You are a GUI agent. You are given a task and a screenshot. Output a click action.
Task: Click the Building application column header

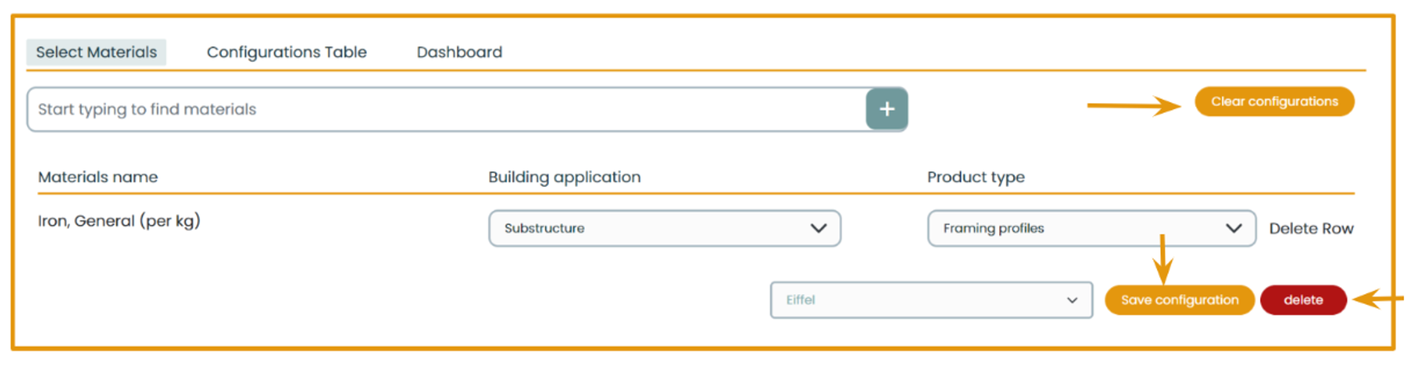[x=564, y=177]
